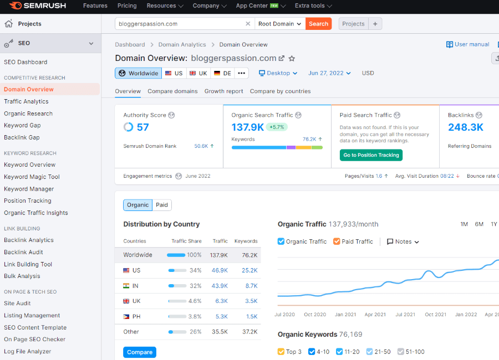This screenshot has width=499, height=360.
Task: Open User manual book icon
Action: (450, 44)
